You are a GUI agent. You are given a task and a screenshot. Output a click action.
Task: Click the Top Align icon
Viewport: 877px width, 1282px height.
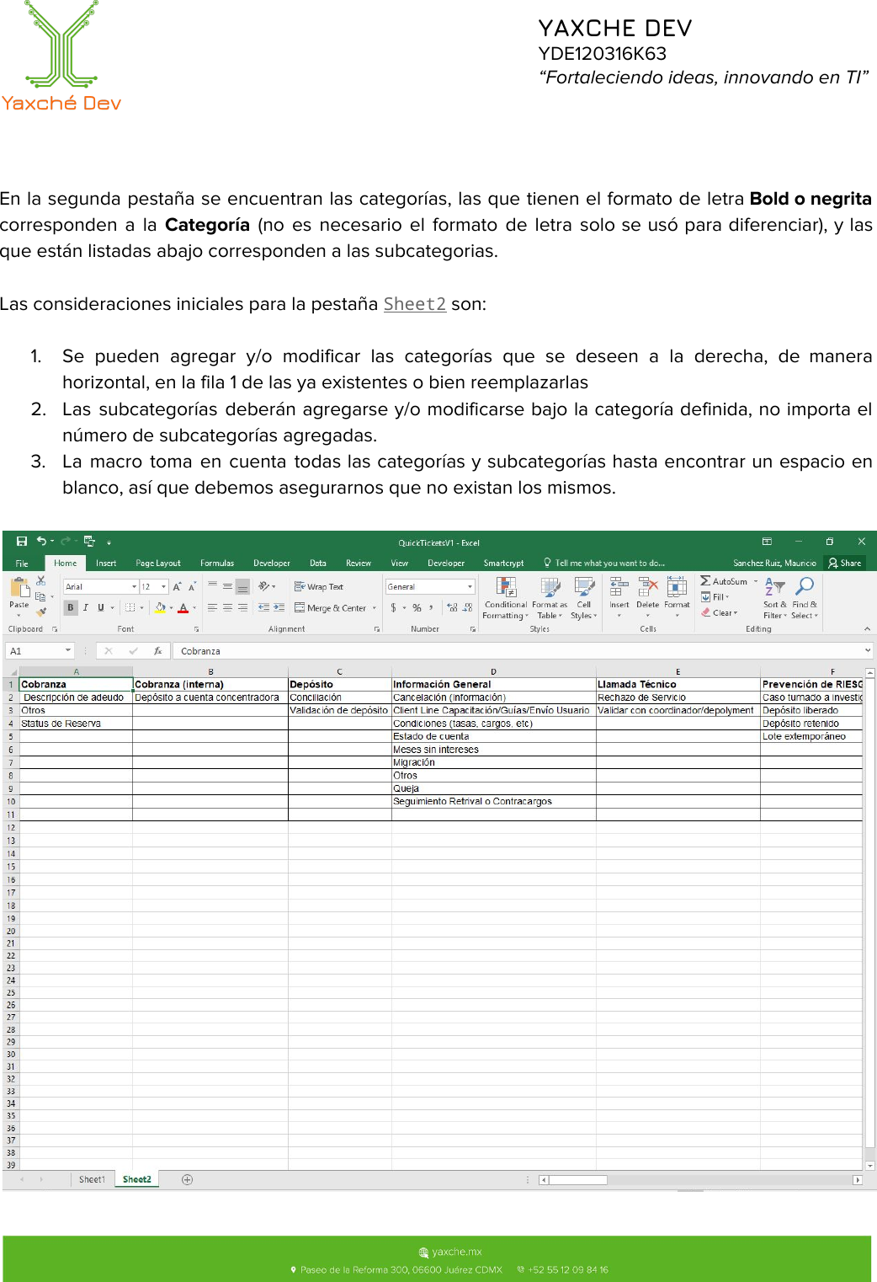coord(212,586)
